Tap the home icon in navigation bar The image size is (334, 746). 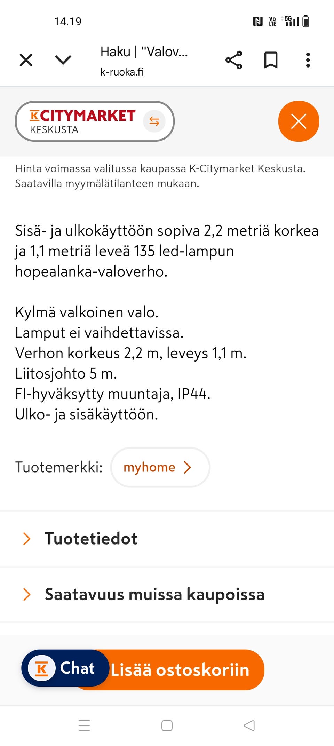coord(167,725)
